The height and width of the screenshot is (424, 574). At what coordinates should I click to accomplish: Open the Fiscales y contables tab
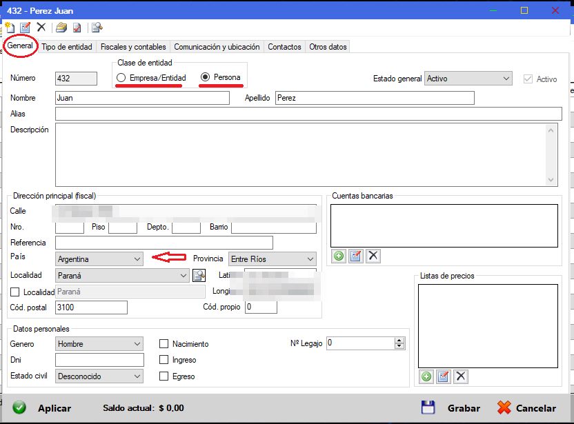pos(133,47)
